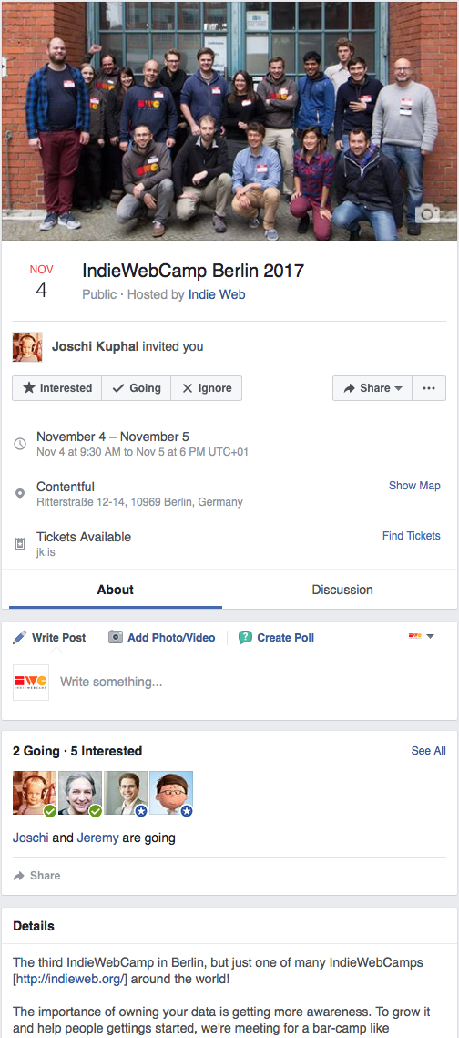This screenshot has width=459, height=1038.
Task: Switch to the Discussion tab
Action: coord(342,589)
